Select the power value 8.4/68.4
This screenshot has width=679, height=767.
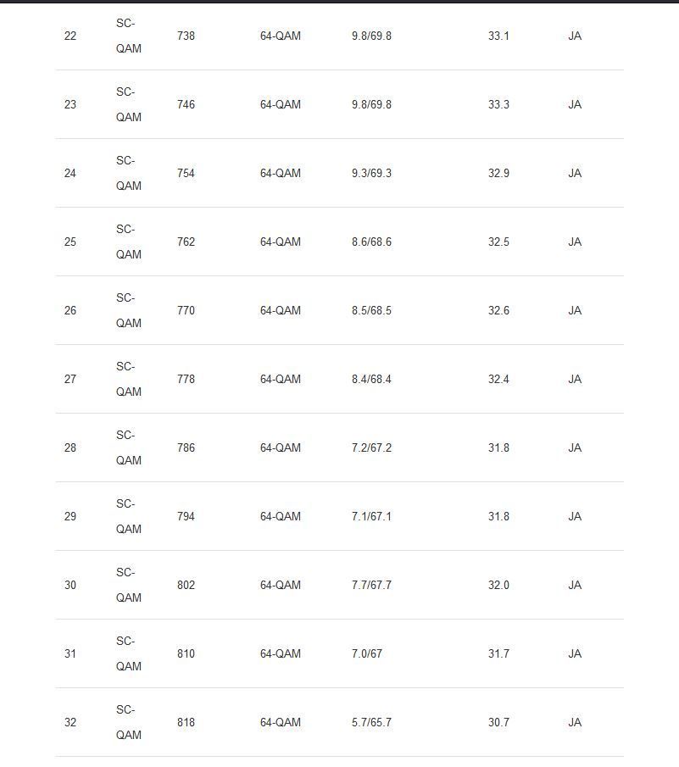(x=371, y=380)
